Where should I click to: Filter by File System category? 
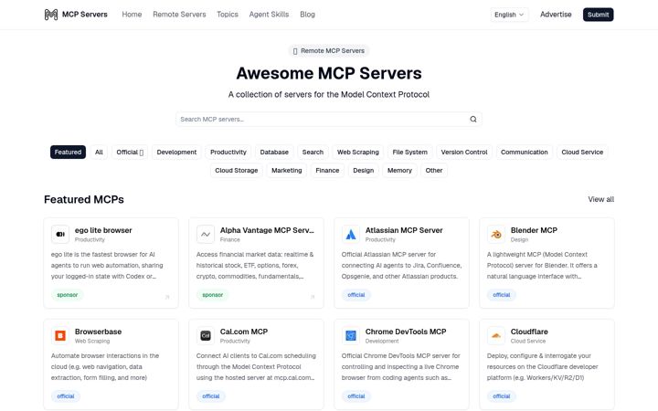click(410, 152)
